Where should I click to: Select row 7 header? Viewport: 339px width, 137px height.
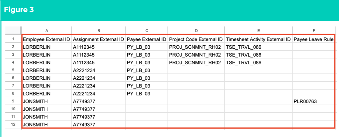(x=13, y=86)
